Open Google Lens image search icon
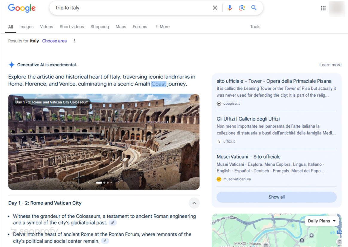This screenshot has width=348, height=247. [242, 8]
